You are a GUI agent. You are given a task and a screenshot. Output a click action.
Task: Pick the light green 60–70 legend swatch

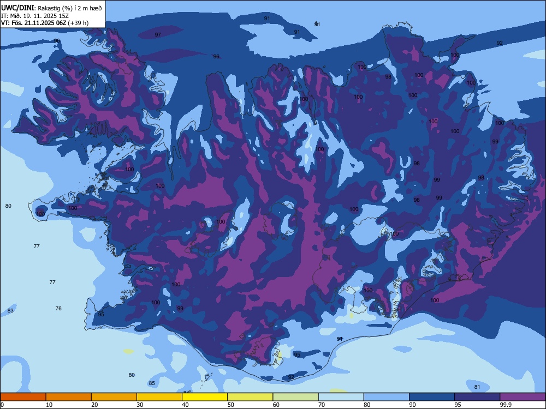click(295, 397)
